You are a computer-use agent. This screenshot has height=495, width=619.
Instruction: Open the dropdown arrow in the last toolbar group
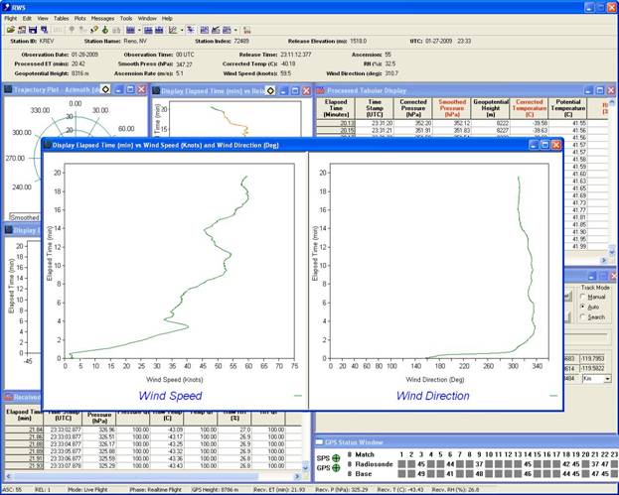[235, 30]
